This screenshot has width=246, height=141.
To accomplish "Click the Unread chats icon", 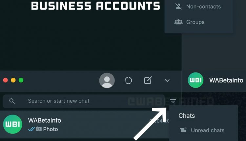I will [183, 130].
